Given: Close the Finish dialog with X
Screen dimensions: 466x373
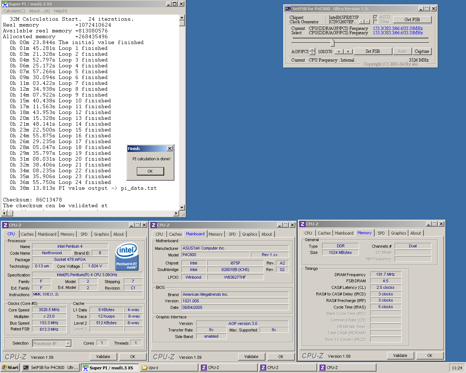Looking at the screenshot, I should 169,149.
